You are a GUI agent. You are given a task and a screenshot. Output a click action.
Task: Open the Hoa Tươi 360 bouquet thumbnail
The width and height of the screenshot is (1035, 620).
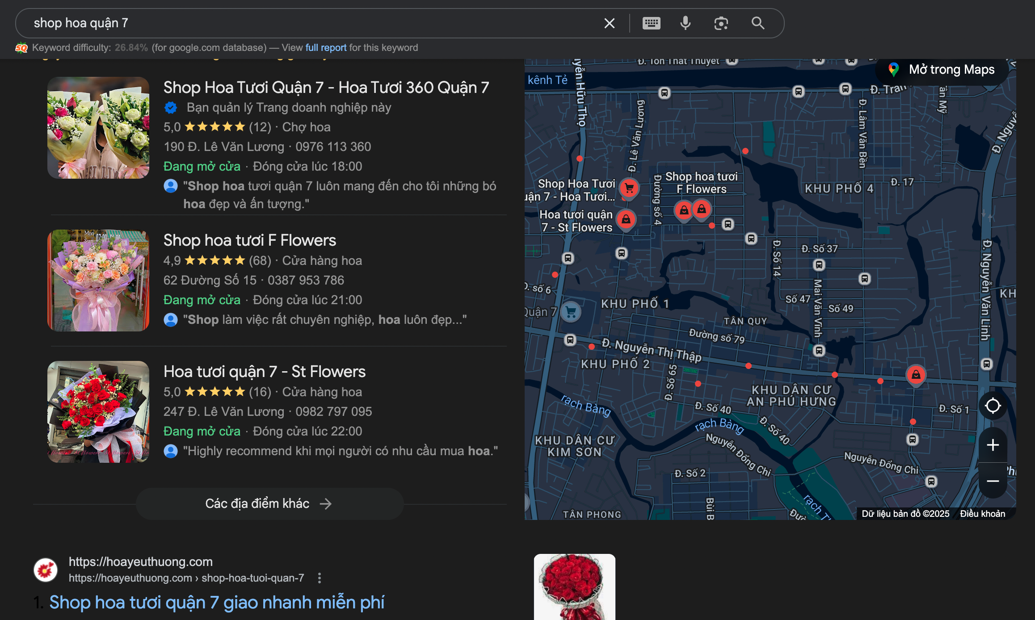98,128
